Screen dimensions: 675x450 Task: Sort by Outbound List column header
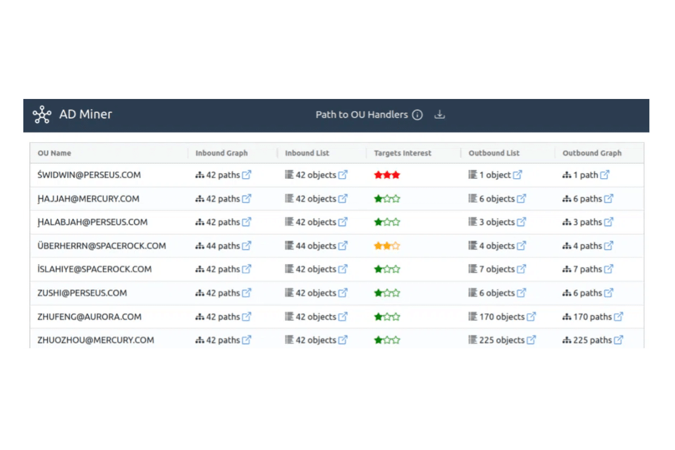point(494,153)
